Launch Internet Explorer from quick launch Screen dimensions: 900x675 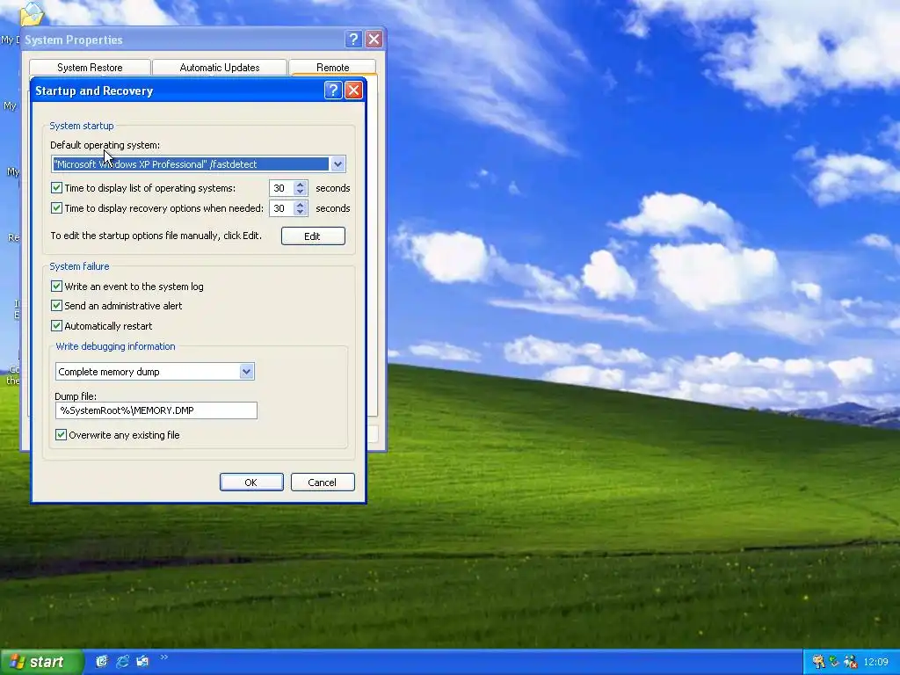122,662
